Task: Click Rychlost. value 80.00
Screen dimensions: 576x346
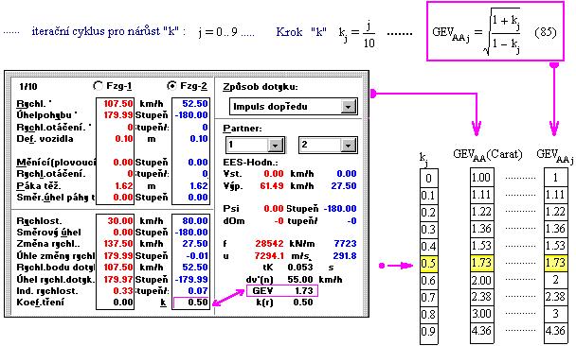Action: (x=195, y=221)
